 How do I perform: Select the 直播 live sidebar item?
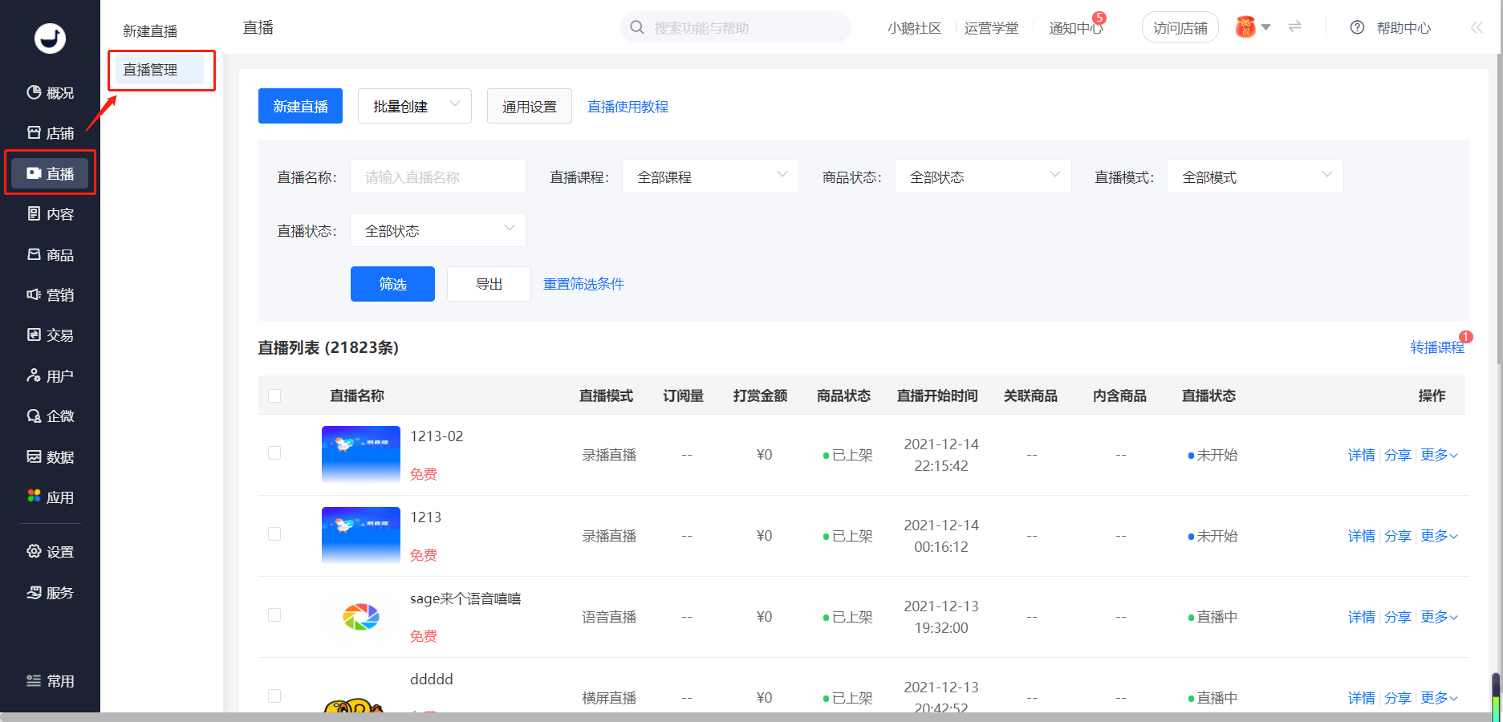click(x=50, y=173)
